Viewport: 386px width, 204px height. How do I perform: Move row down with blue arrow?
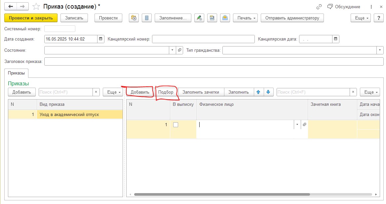point(268,92)
